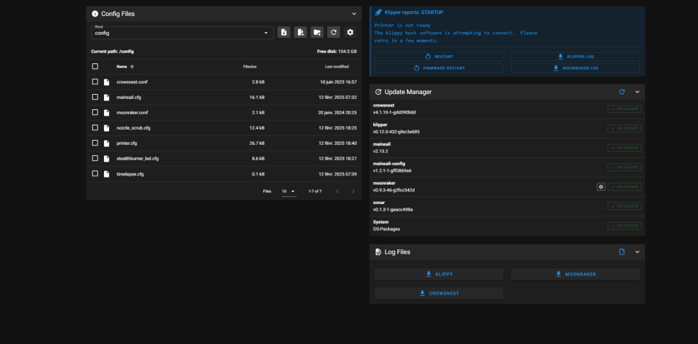Open printer.cfg file name
This screenshot has height=344, width=698.
[127, 143]
